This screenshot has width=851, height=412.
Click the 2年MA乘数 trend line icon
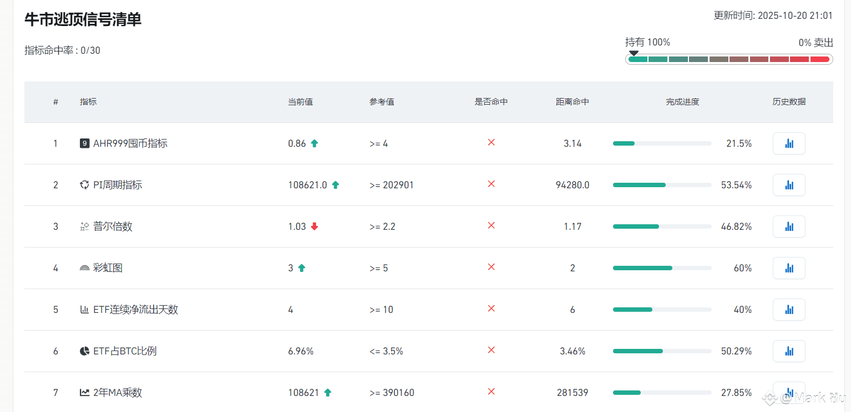[x=84, y=393]
